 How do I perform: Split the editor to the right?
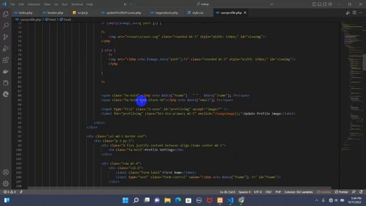(355, 13)
